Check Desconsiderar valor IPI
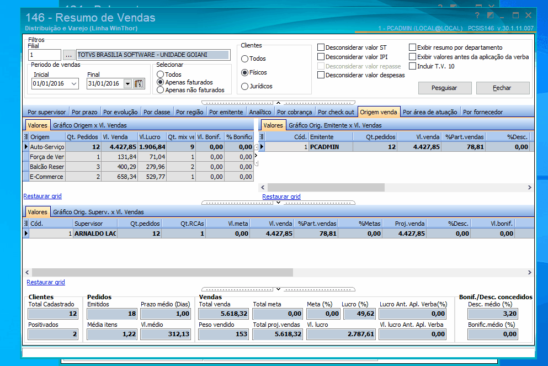Viewport: 548px width, 366px height. 321,57
